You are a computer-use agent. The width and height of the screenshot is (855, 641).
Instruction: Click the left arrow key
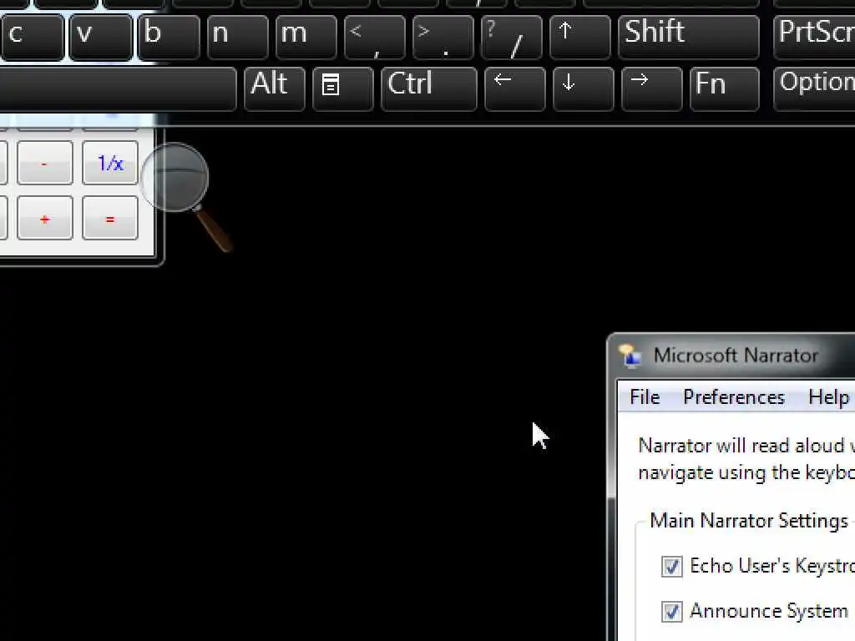(x=514, y=88)
